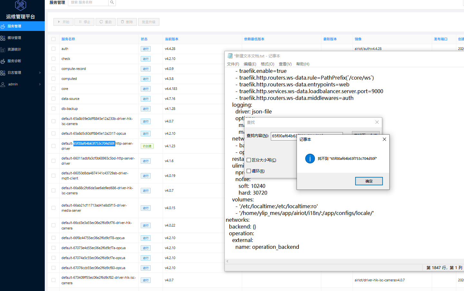
Task: Check the db-backup row checkbox
Action: [x=53, y=109]
